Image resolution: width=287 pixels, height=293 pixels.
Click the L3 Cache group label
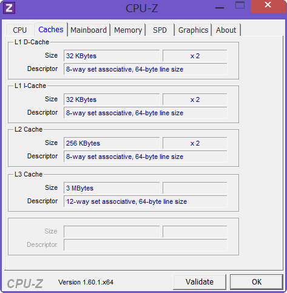click(x=29, y=174)
